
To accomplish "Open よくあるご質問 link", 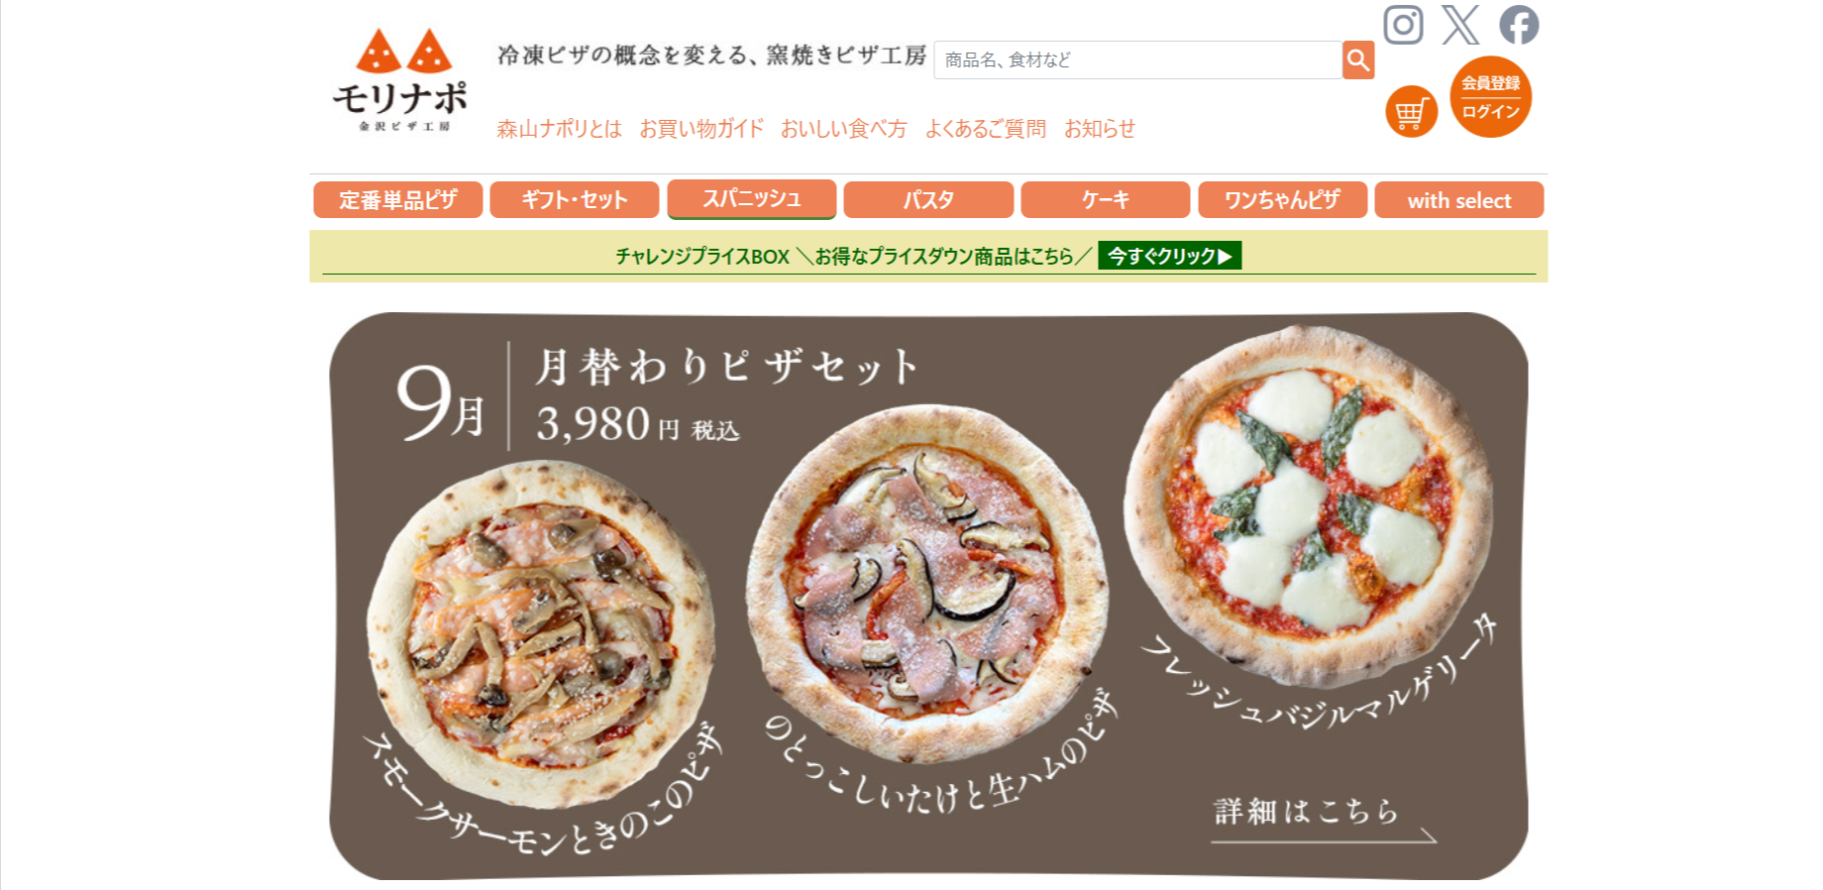I will 985,129.
